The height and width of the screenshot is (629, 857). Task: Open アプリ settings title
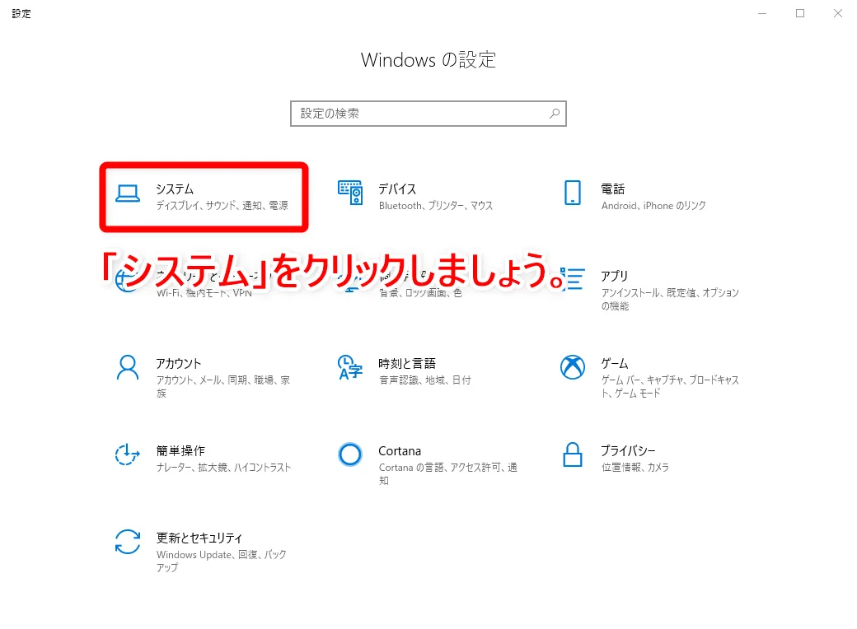point(615,276)
